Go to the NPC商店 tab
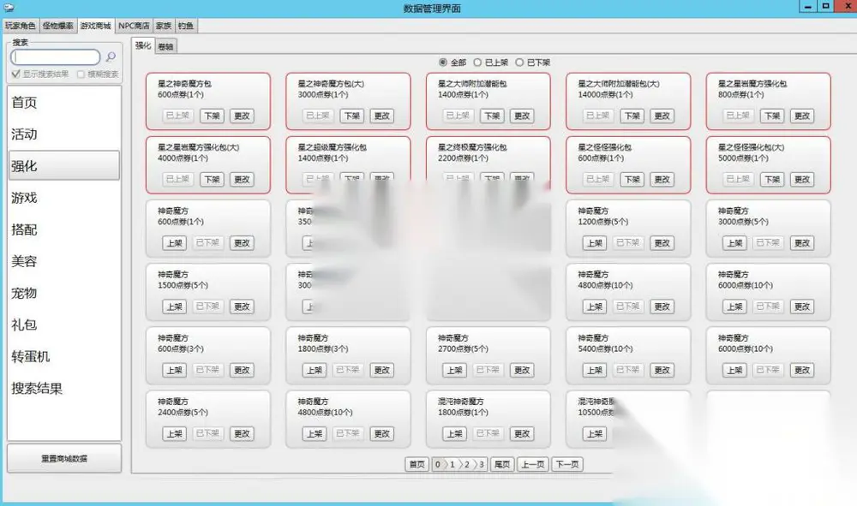This screenshot has height=506, width=857. (134, 26)
